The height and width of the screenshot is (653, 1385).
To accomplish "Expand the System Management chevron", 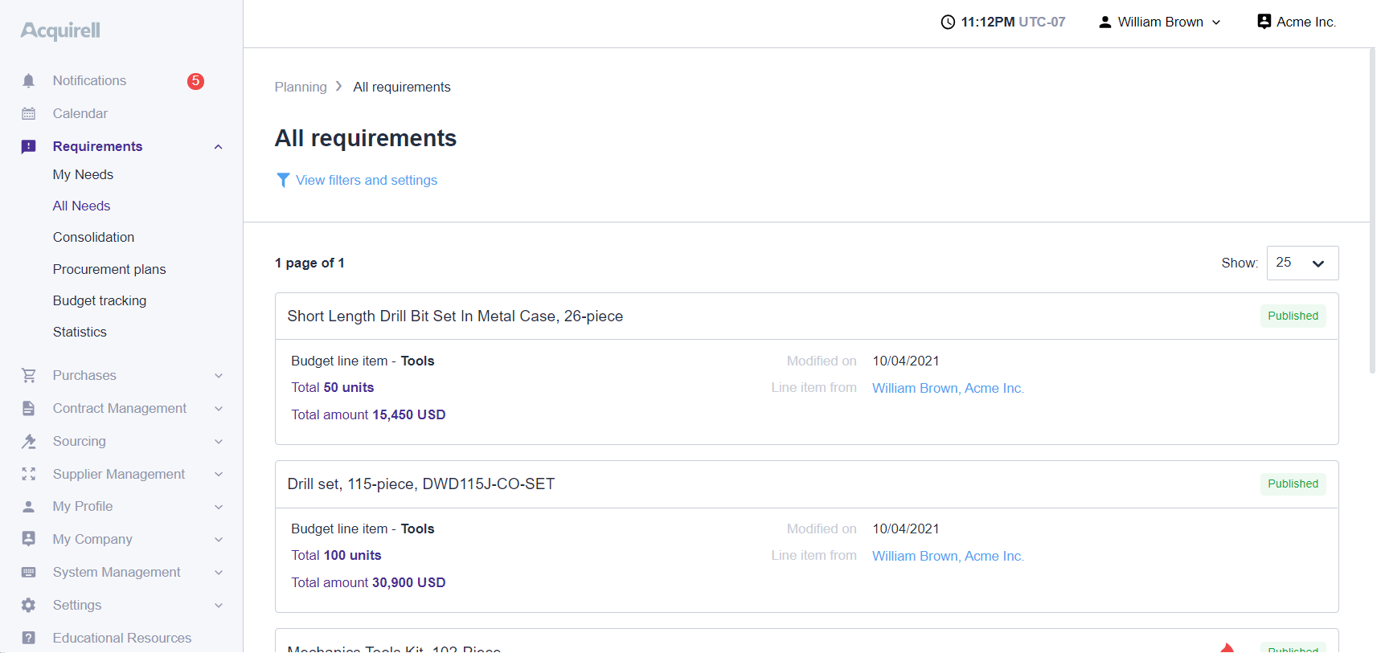I will pyautogui.click(x=219, y=572).
